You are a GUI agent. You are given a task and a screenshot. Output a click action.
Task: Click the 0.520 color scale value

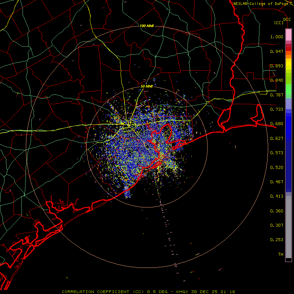[277, 168]
